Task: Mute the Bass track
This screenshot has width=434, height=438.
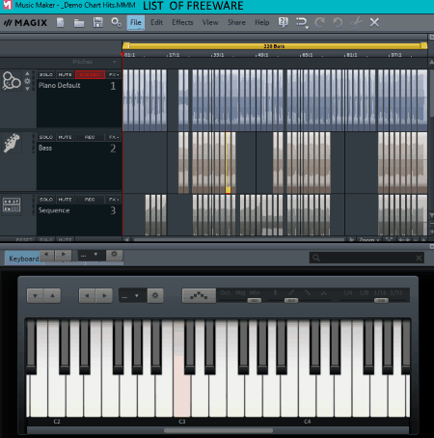Action: [65, 137]
